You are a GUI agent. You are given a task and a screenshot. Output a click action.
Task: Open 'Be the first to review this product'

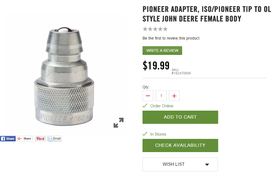171,38
